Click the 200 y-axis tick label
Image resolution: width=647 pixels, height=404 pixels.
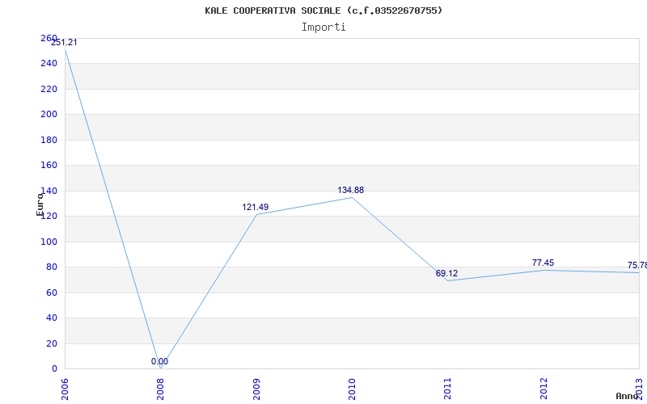click(x=49, y=115)
